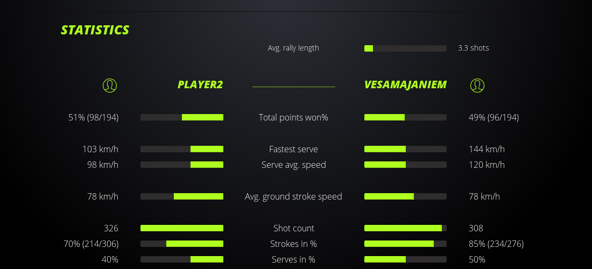Screen dimensions: 592x269
Task: Click PLAYER2's Fastest serve bar
Action: pyautogui.click(x=182, y=149)
